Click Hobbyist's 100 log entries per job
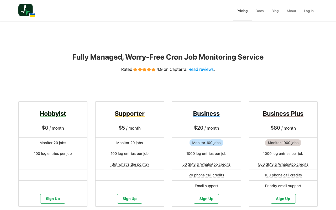 [x=53, y=154]
